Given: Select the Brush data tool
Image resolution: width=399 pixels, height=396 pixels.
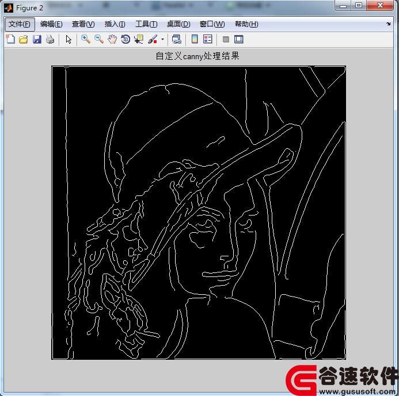Looking at the screenshot, I should point(153,40).
